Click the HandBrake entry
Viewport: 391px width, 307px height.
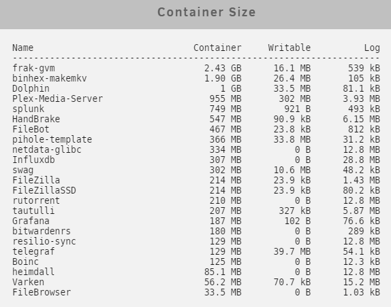[x=36, y=119]
